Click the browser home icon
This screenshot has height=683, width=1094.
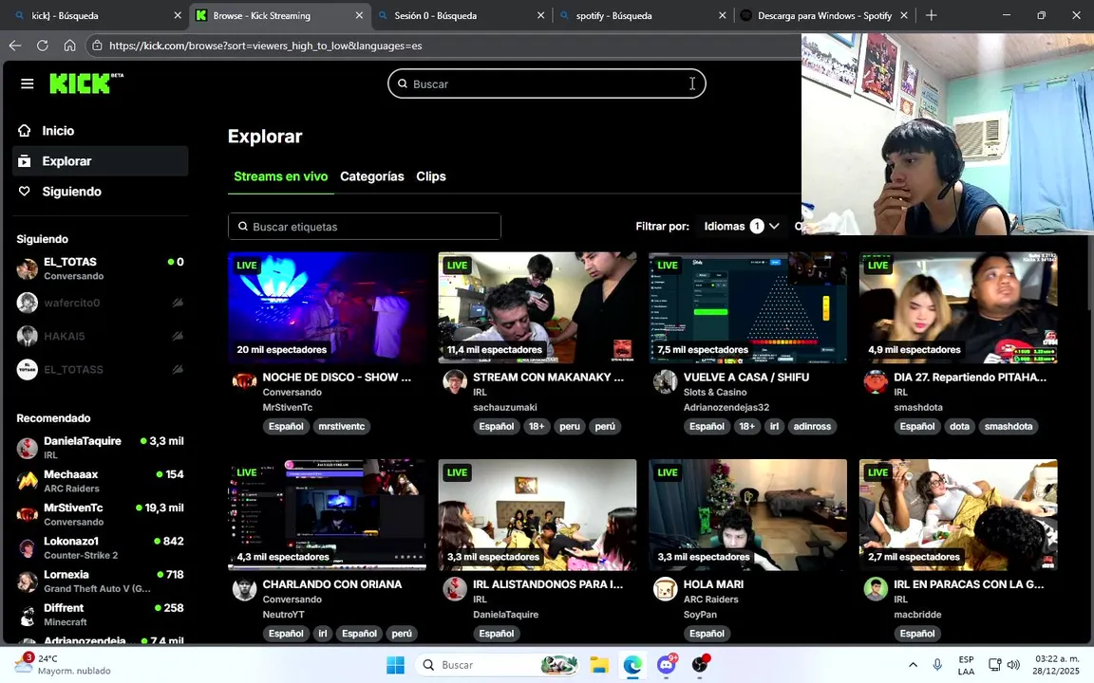(69, 46)
